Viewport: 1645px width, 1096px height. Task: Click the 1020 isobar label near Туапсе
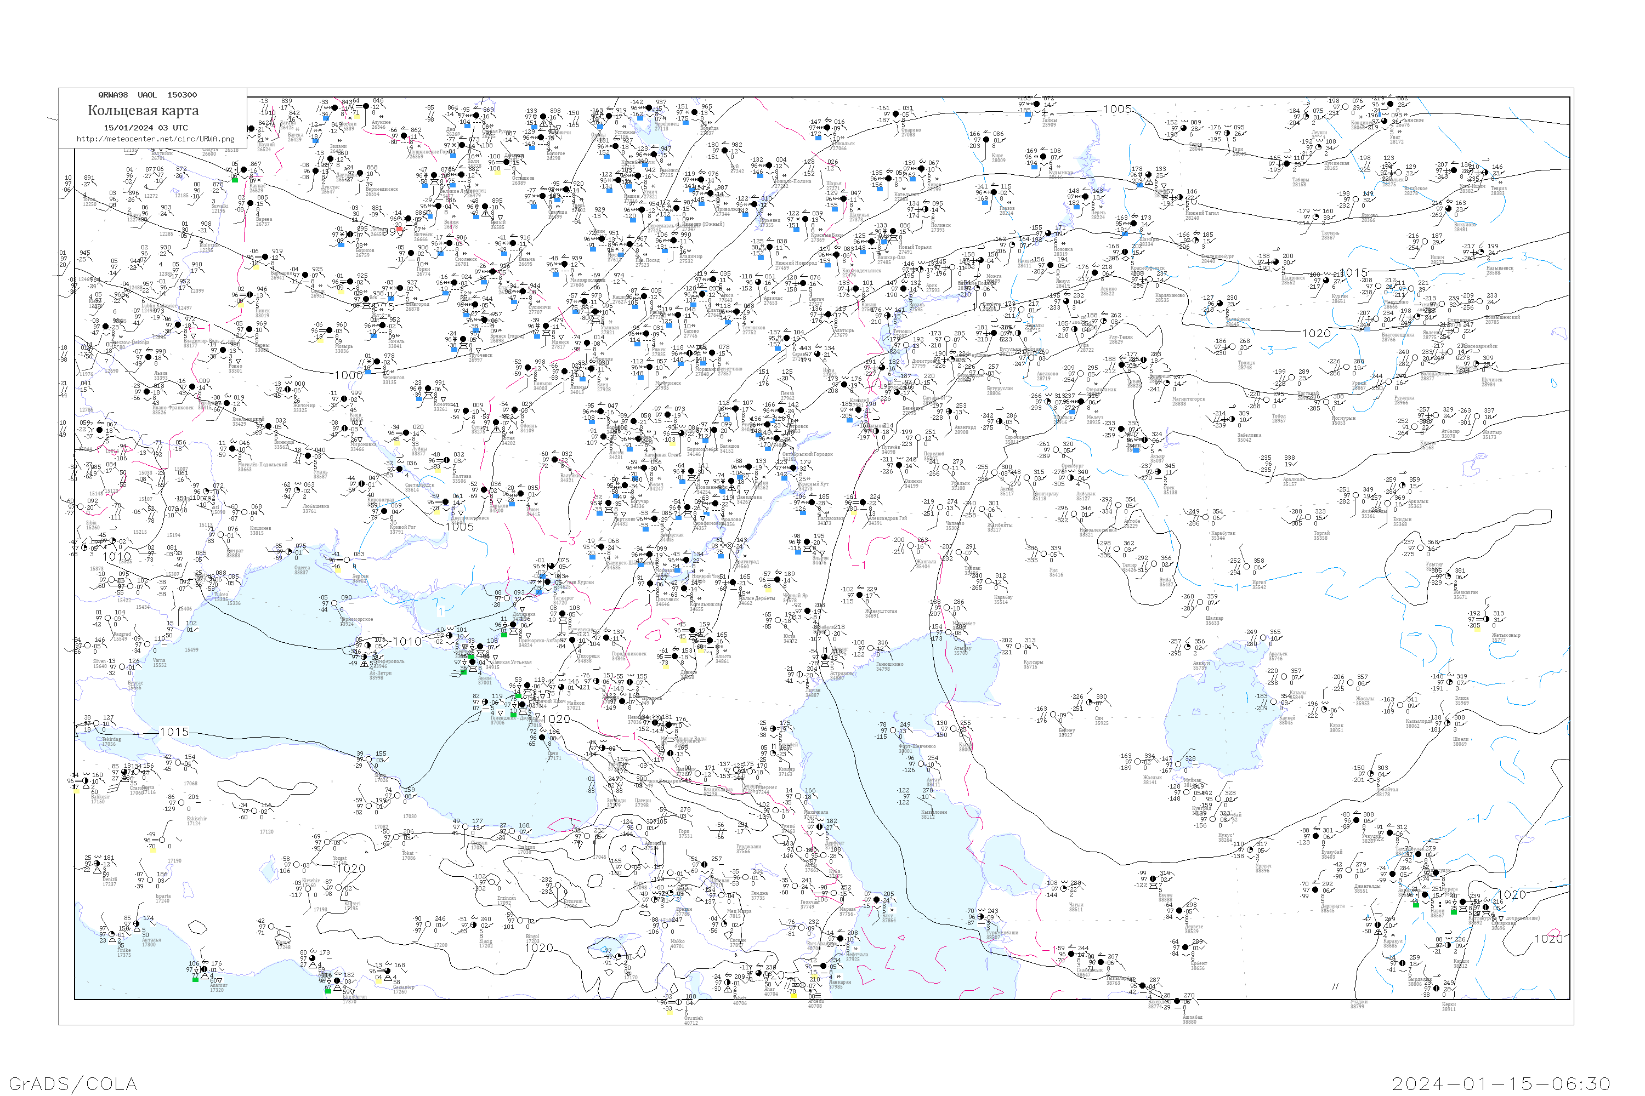(556, 718)
